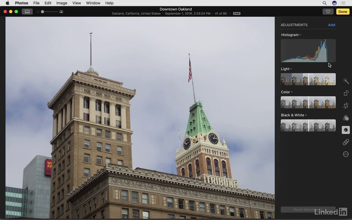The image size is (352, 220).
Task: Expand the Light adjustment options
Action: [x=291, y=69]
